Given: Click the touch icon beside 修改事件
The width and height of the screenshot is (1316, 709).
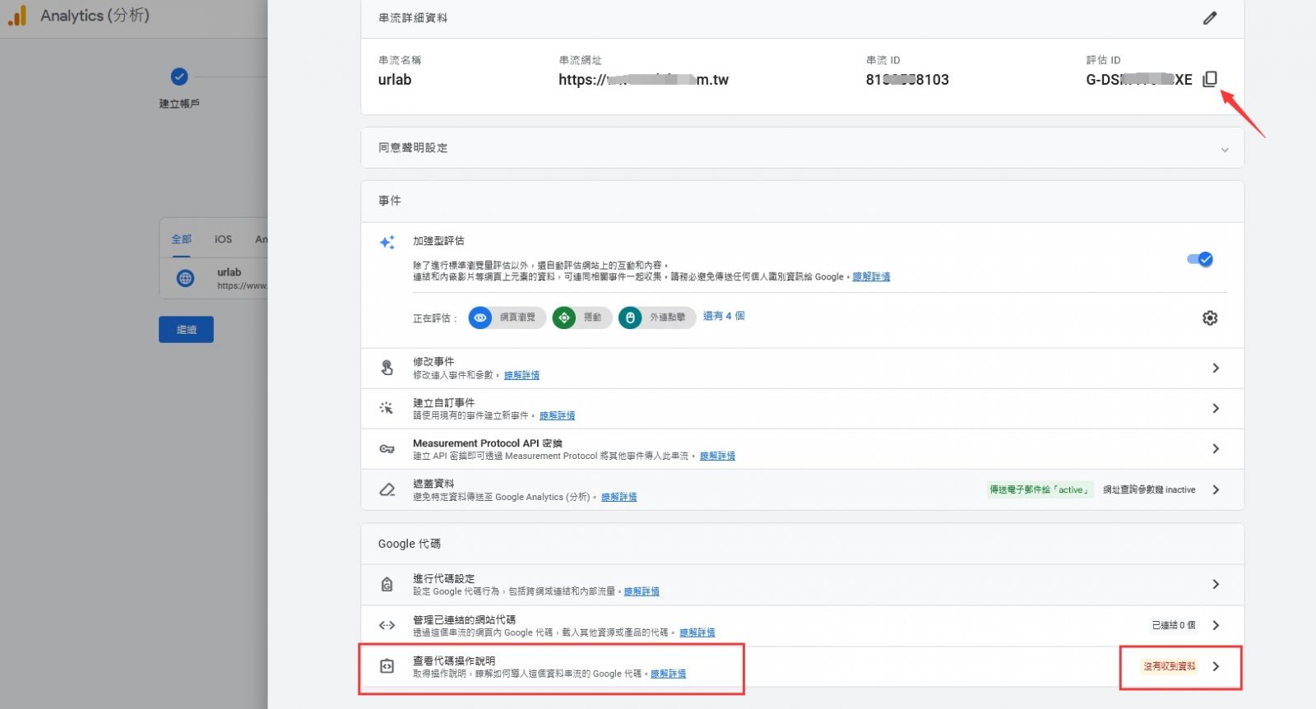Looking at the screenshot, I should coord(387,368).
